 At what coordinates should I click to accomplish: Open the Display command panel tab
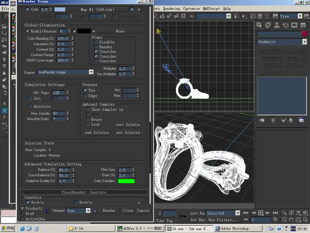point(294,25)
